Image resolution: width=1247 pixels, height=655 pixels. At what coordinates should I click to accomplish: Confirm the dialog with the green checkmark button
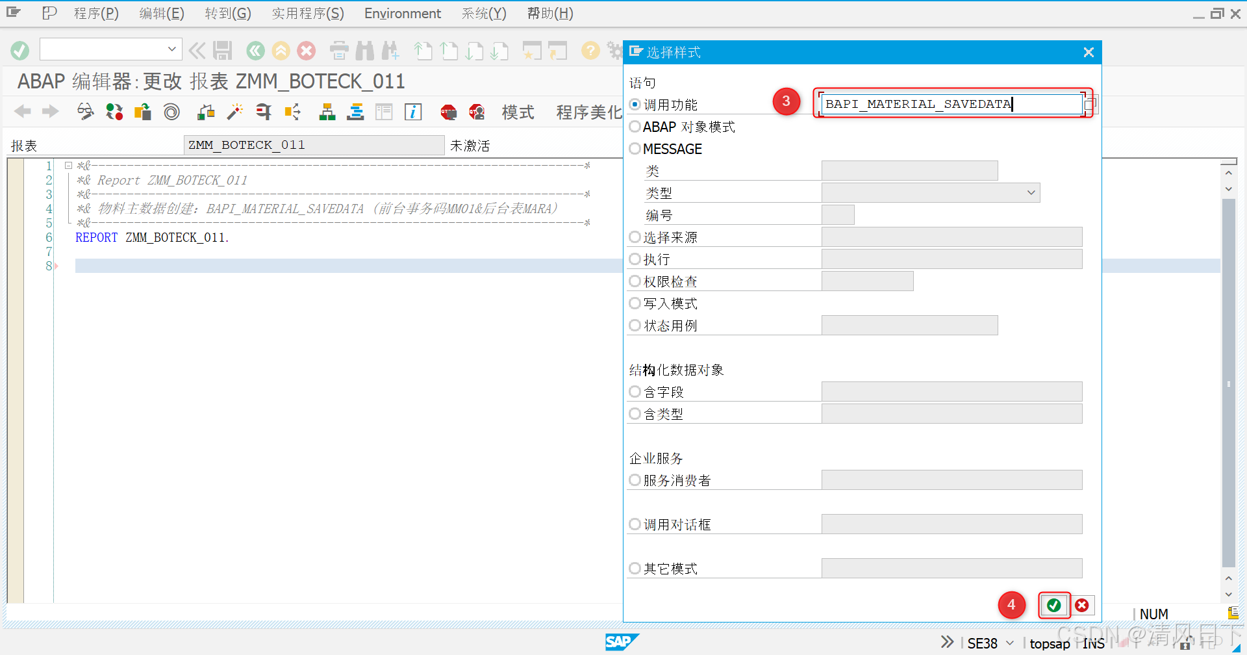click(1053, 605)
